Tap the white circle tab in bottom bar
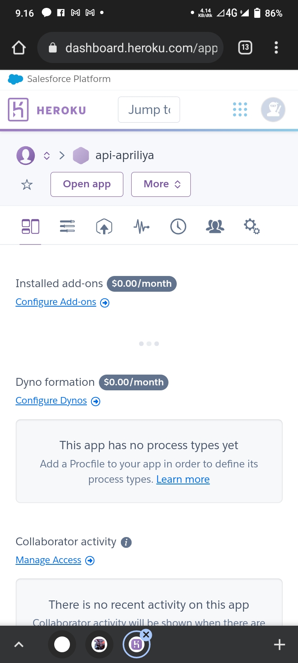Screen dimensions: 298x663 coord(62,644)
